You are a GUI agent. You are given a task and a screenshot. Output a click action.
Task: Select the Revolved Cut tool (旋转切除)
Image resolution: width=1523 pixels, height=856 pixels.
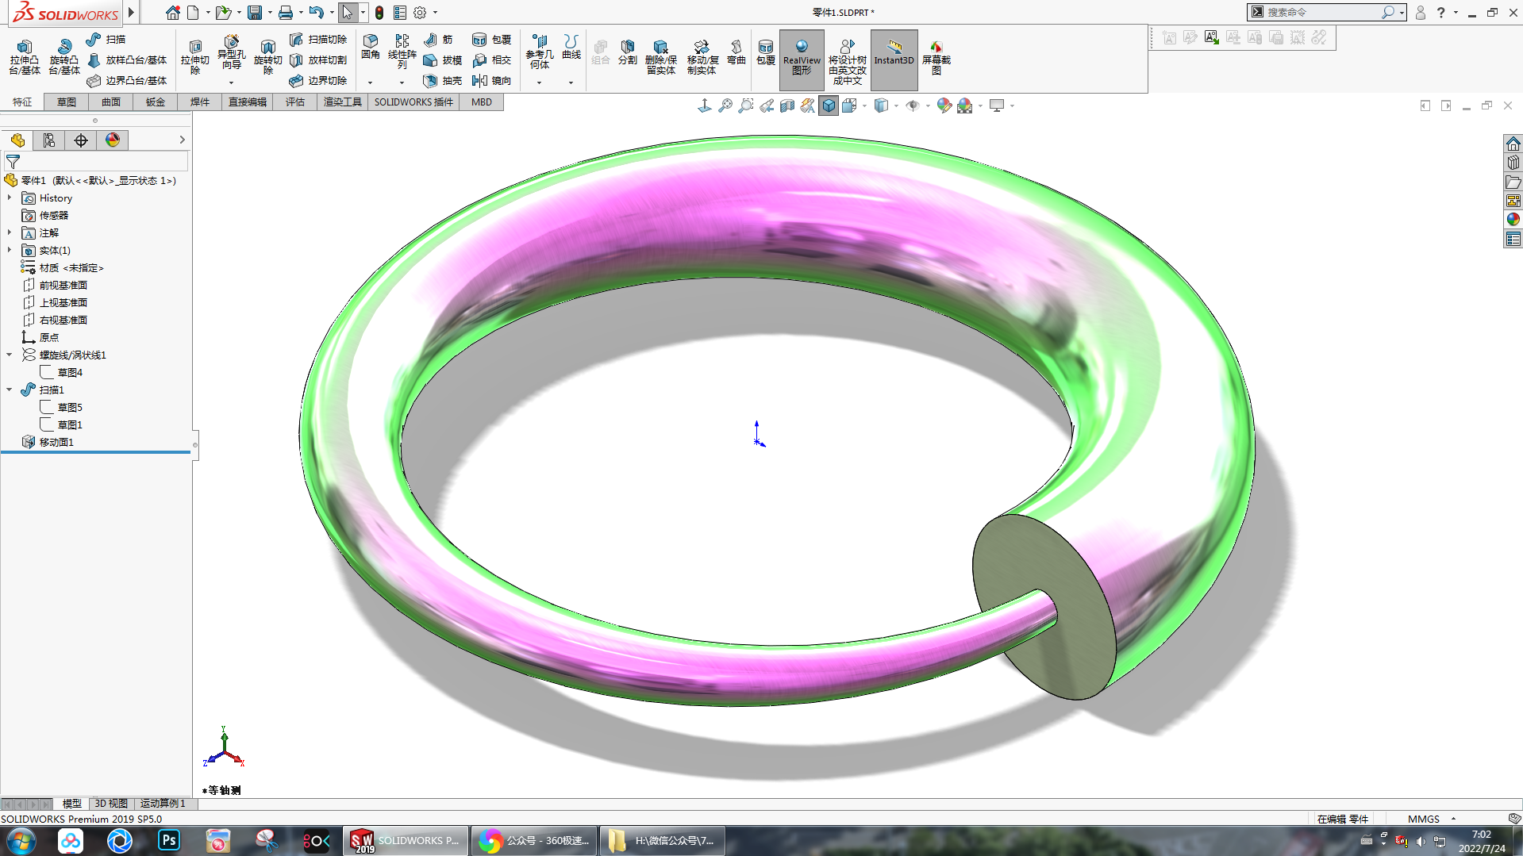click(x=267, y=57)
